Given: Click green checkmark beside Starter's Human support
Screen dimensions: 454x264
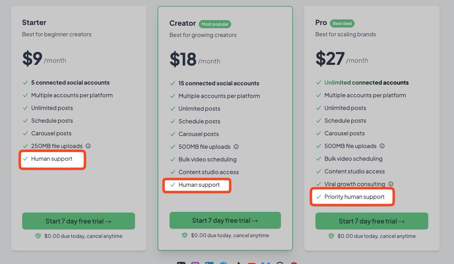Looking at the screenshot, I should click(x=25, y=159).
